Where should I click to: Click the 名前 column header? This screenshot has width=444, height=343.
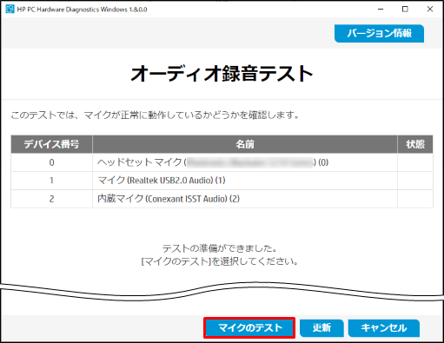pyautogui.click(x=245, y=144)
